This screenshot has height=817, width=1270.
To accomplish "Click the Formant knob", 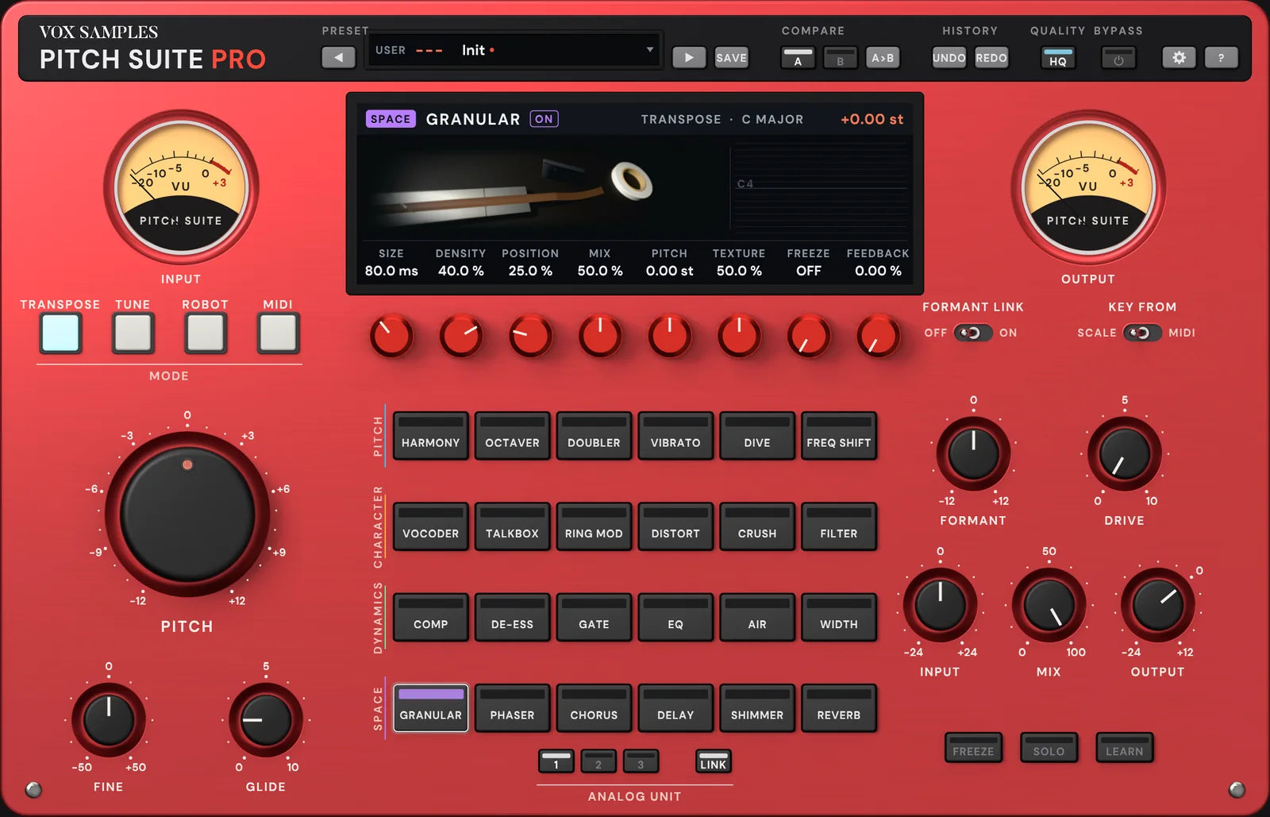I will click(x=973, y=453).
